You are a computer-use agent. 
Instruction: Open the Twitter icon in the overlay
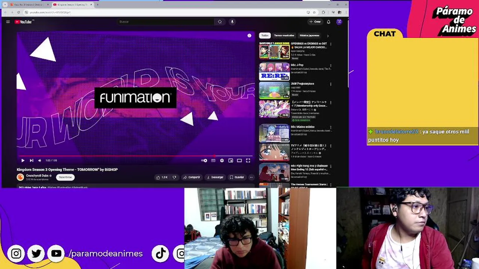click(x=36, y=254)
